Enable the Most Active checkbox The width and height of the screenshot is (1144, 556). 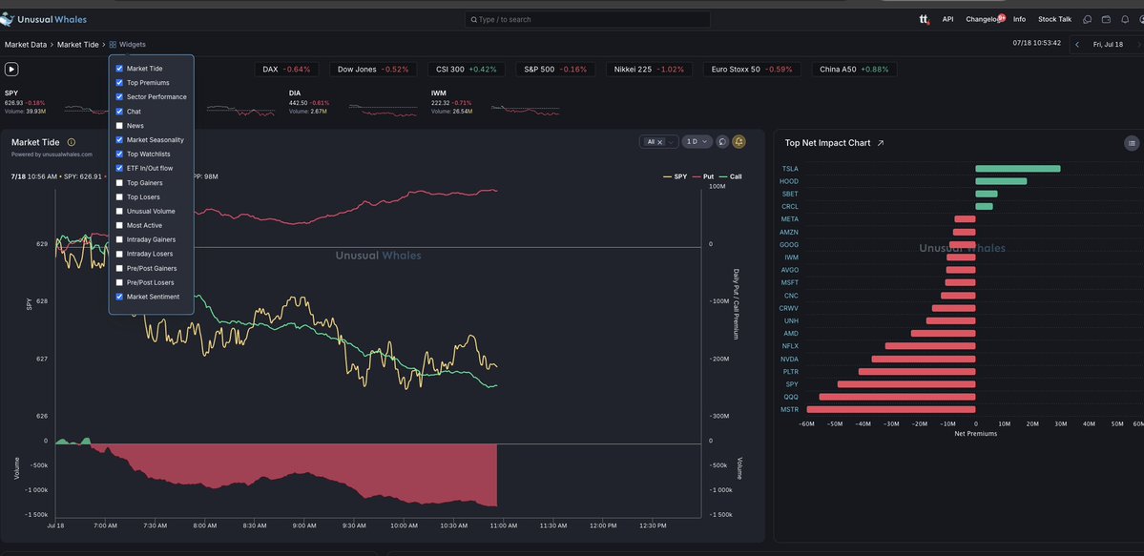119,225
